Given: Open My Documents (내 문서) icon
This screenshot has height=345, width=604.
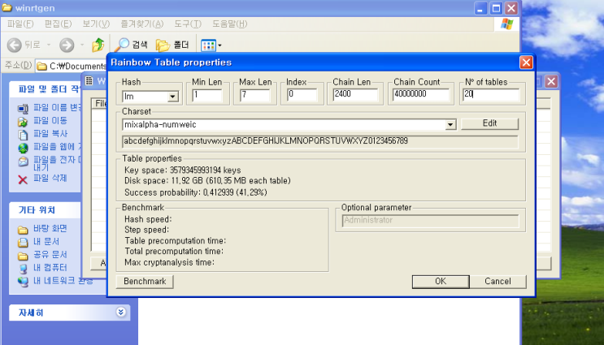Looking at the screenshot, I should (23, 242).
